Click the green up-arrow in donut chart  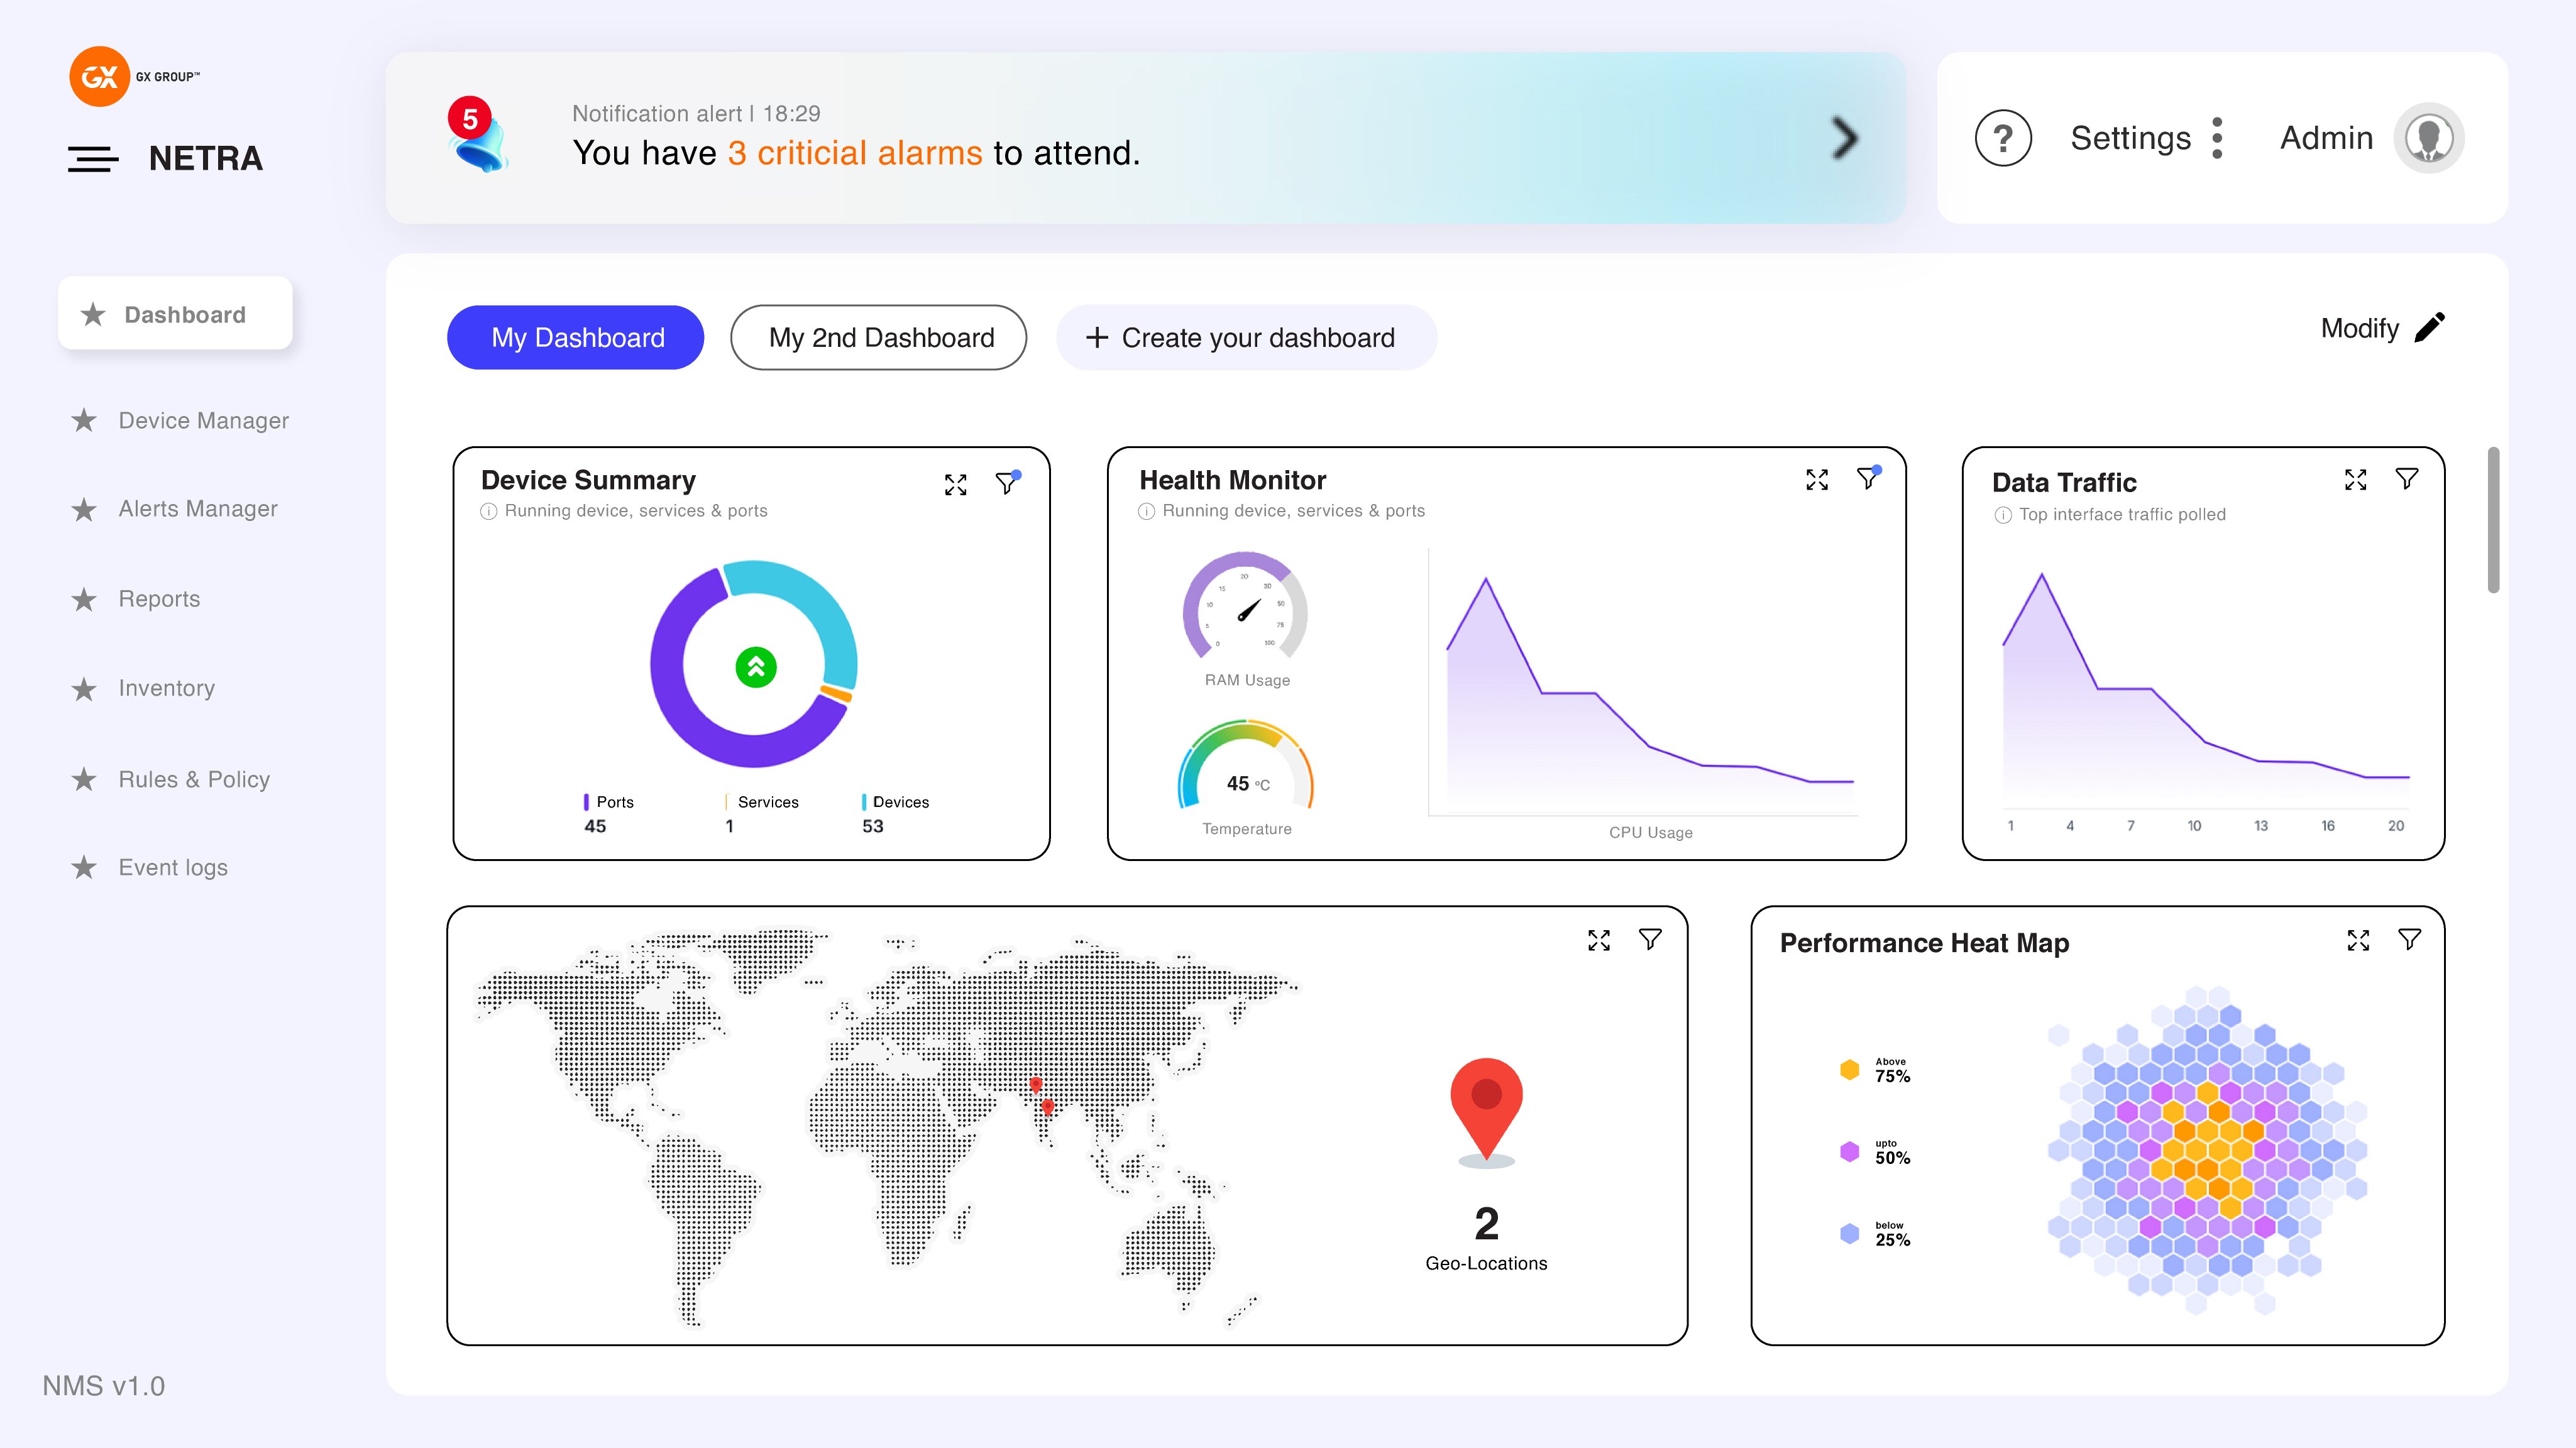click(756, 667)
